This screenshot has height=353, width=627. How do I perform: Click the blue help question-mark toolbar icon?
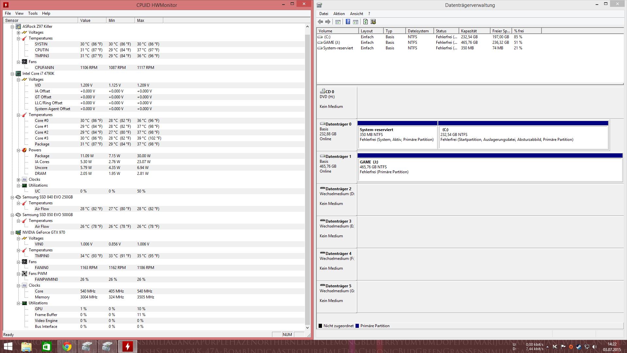pos(348,22)
